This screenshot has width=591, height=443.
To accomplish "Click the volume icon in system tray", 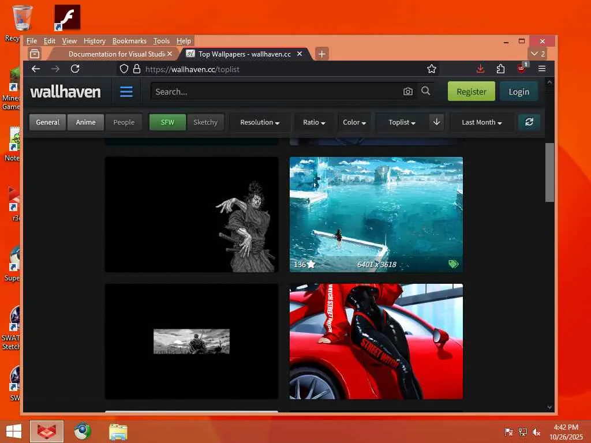I will pos(536,431).
